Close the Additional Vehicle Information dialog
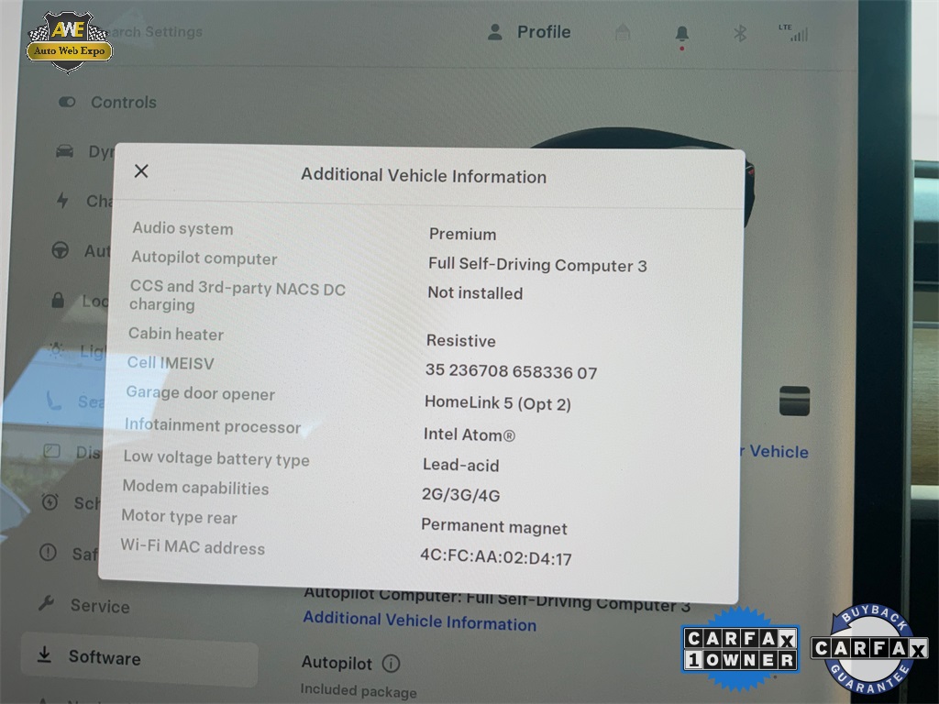 [x=141, y=171]
